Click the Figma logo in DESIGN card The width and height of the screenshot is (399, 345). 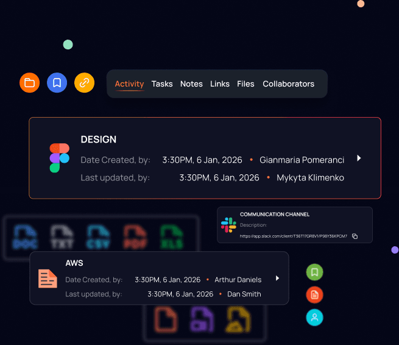point(59,158)
